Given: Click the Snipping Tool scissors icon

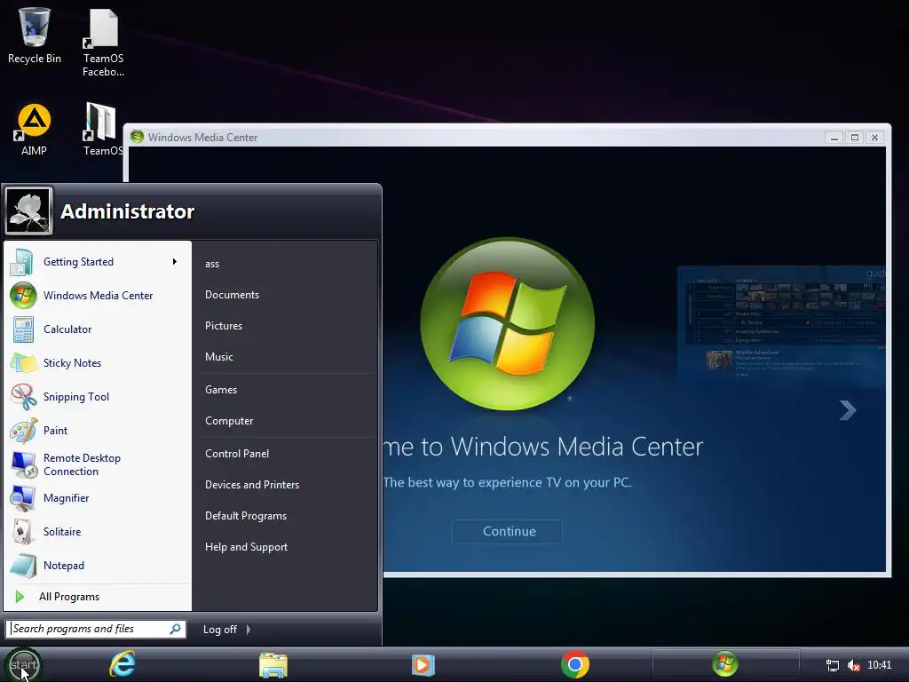Looking at the screenshot, I should pos(23,397).
